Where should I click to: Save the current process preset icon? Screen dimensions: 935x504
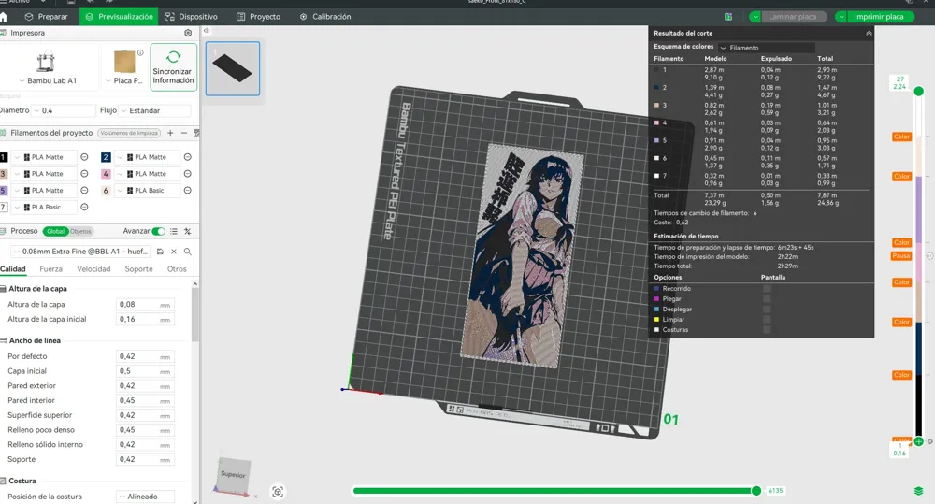point(160,252)
